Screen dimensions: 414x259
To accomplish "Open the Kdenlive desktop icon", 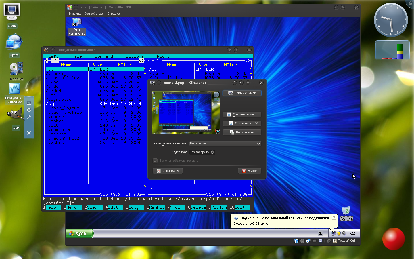I will pos(16,71).
